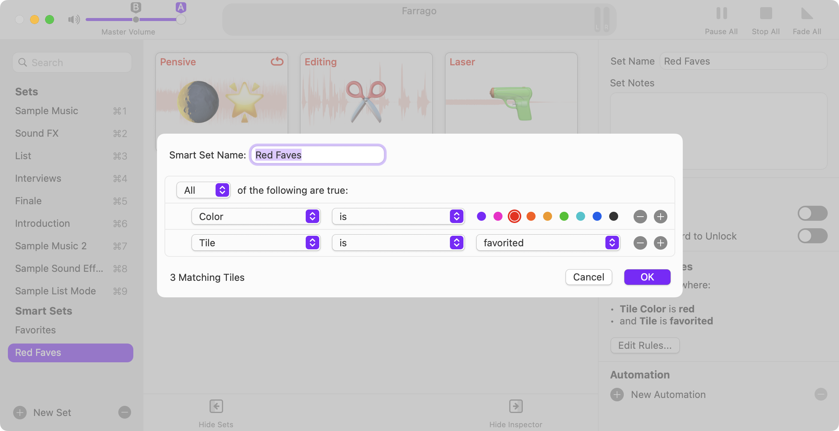Select the Editing scissors tile

[366, 93]
